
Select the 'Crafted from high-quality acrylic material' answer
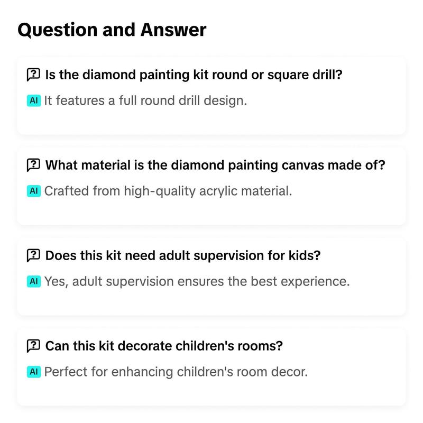(x=168, y=191)
